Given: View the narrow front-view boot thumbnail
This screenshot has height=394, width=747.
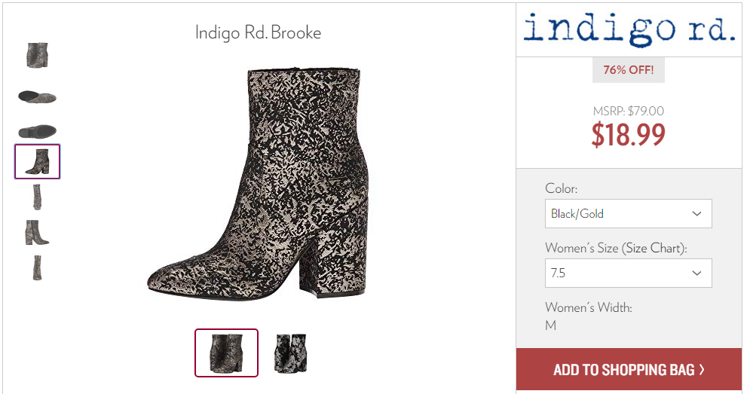Looking at the screenshot, I should (37, 197).
